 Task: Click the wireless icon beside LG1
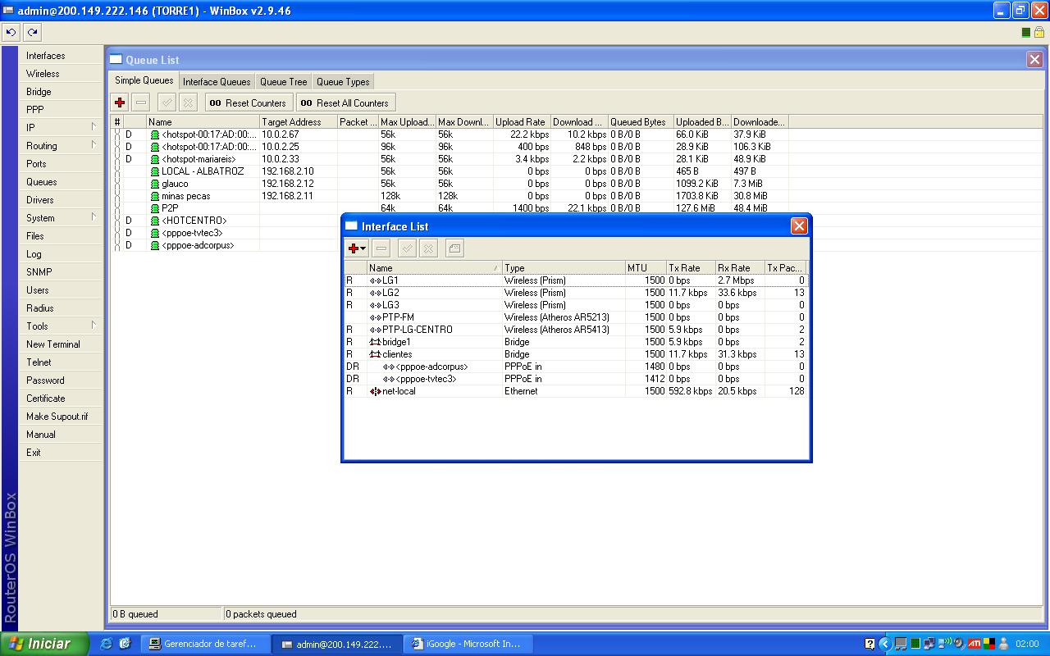(x=376, y=280)
